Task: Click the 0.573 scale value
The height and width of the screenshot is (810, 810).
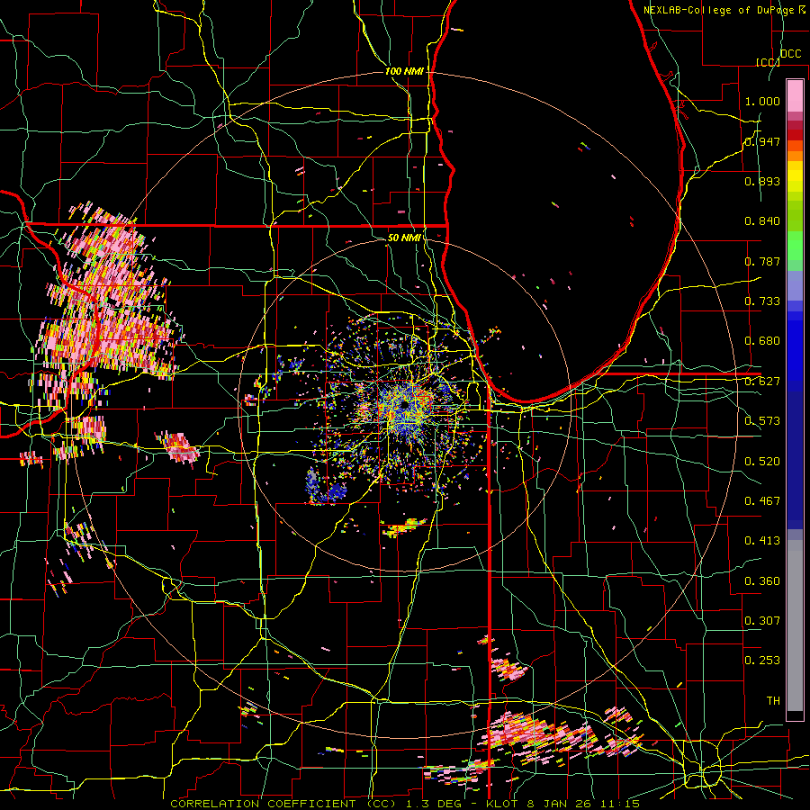Action: coord(762,421)
